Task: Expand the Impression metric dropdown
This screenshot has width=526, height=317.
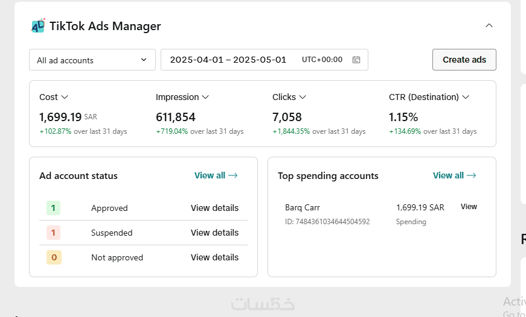Action: (205, 97)
